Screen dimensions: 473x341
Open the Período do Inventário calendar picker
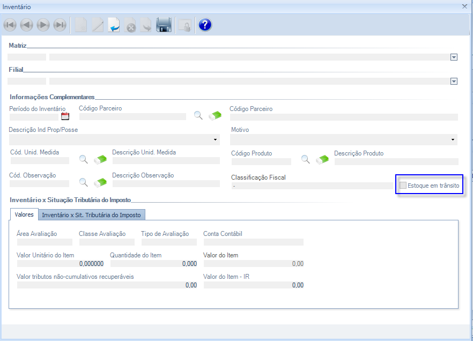(65, 116)
